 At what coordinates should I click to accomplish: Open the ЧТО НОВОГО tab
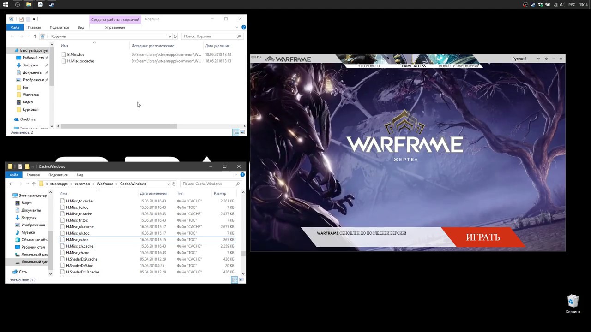tap(369, 66)
